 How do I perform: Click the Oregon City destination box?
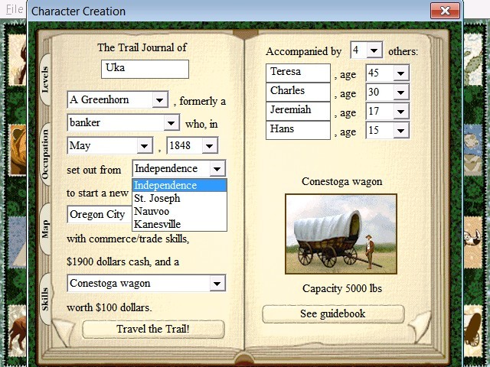tap(100, 214)
